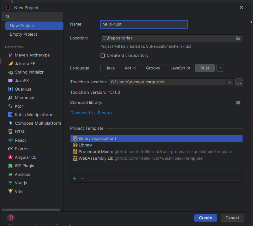This screenshot has height=226, width=253.
Task: Click the IDE Plugin puzzle icon
Action: pyautogui.click(x=10, y=166)
